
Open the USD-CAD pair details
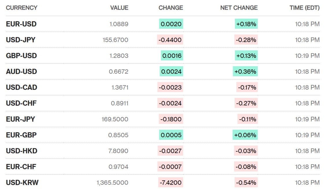click(x=21, y=87)
